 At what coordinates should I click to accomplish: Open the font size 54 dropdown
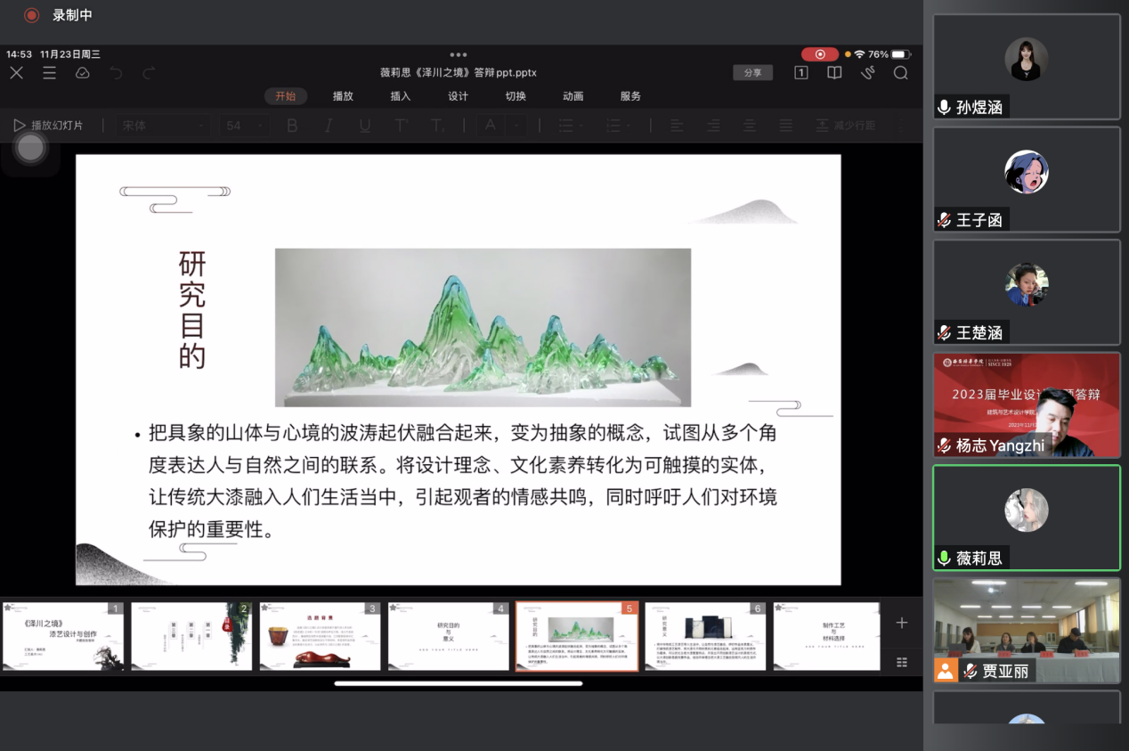click(245, 126)
